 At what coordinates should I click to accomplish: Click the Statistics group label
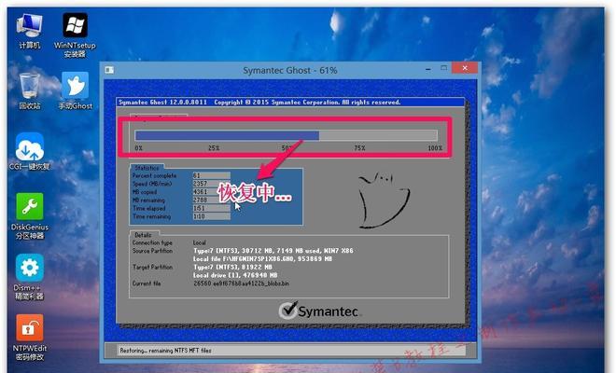[x=147, y=168]
